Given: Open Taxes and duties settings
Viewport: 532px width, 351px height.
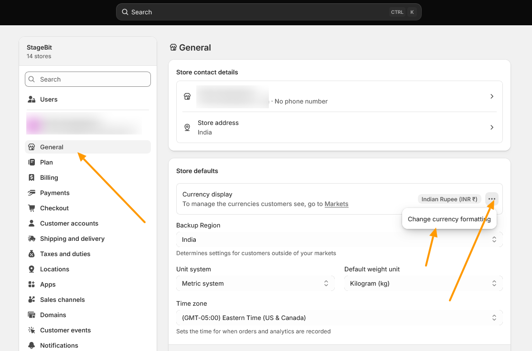Looking at the screenshot, I should click(87, 254).
